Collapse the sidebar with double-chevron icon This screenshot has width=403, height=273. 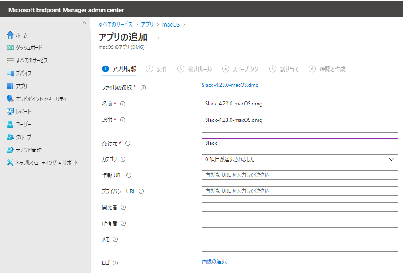[x=84, y=23]
